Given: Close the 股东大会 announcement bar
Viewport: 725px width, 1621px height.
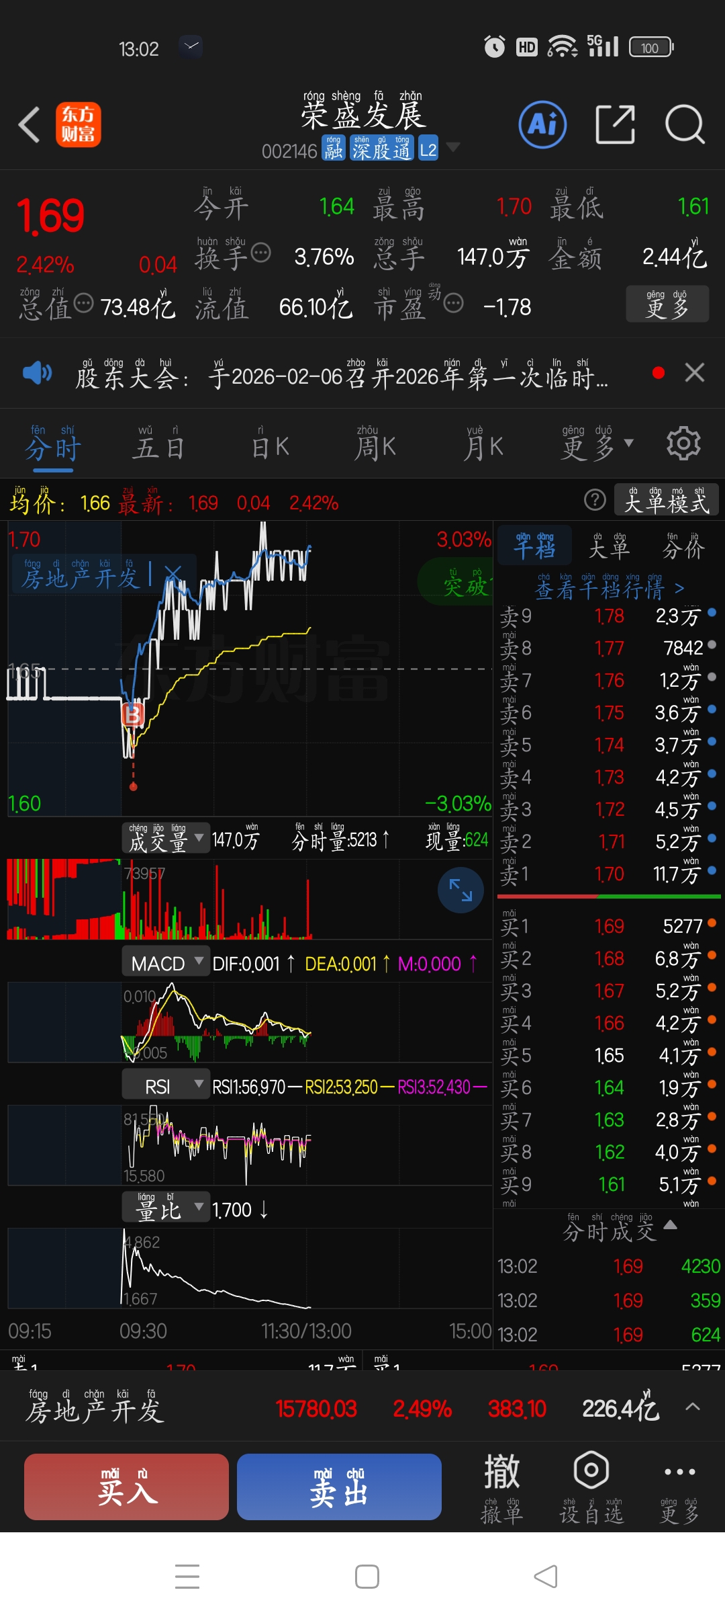Looking at the screenshot, I should click(x=695, y=372).
